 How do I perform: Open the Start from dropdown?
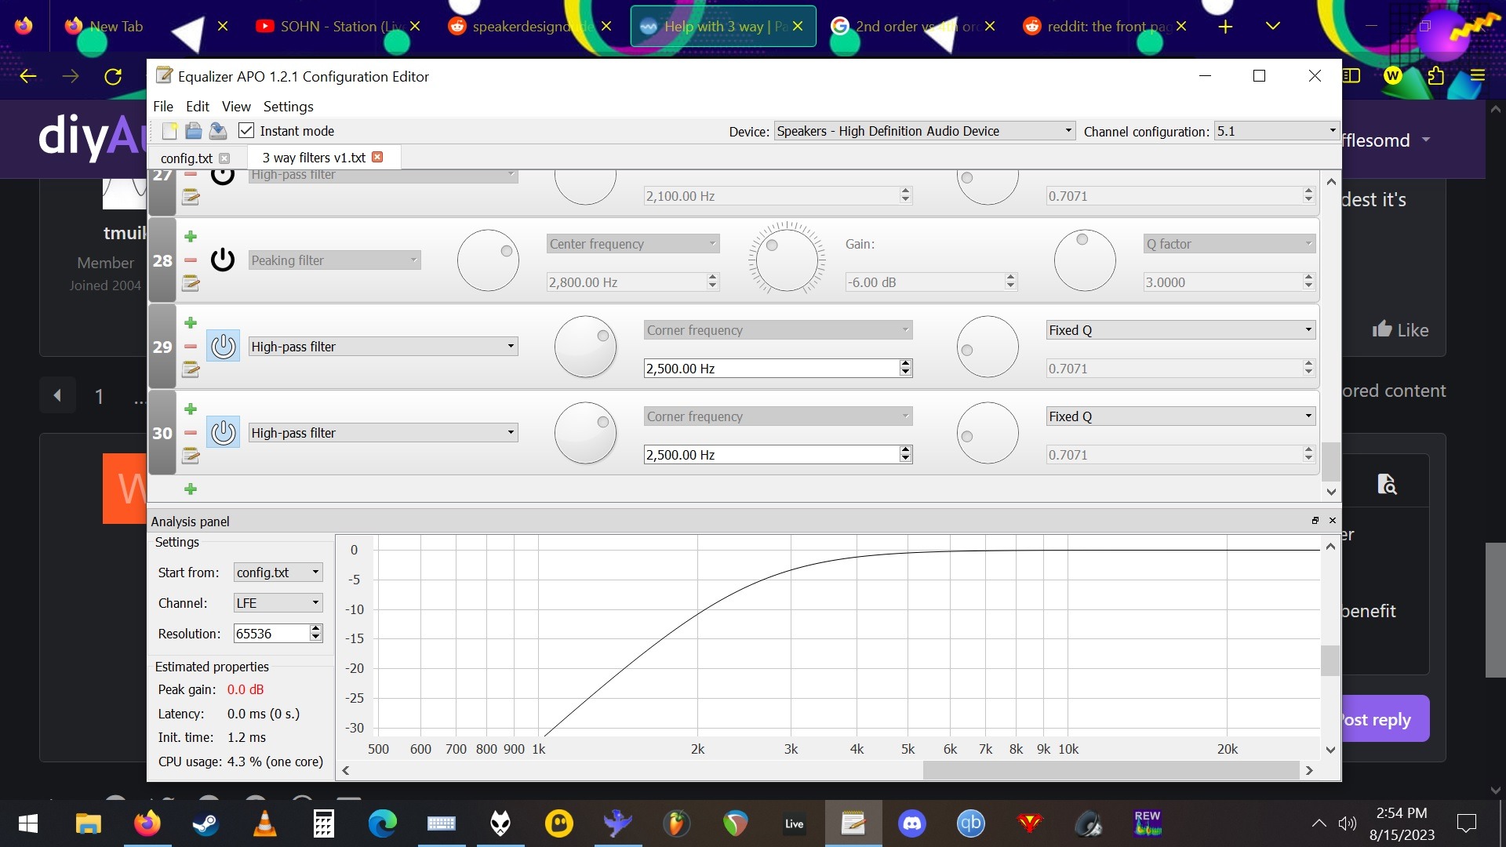pyautogui.click(x=278, y=573)
